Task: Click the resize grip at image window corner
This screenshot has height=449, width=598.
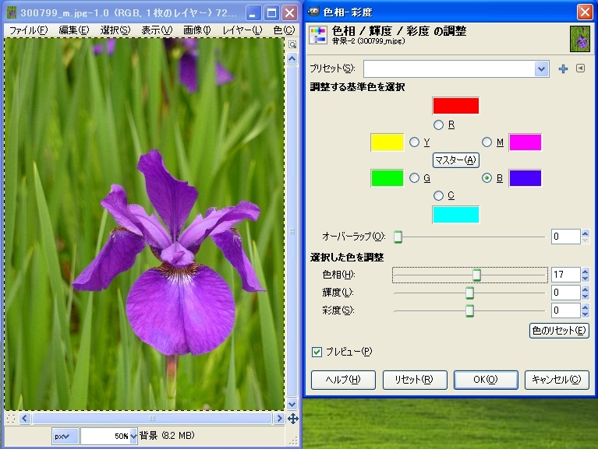Action: (x=293, y=440)
